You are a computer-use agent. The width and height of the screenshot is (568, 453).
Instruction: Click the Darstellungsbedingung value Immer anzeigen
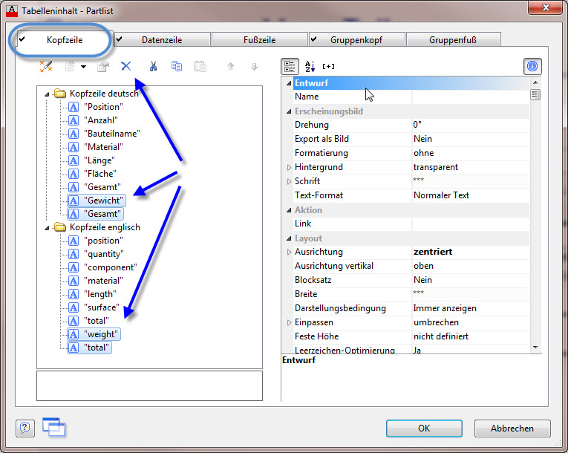point(445,308)
